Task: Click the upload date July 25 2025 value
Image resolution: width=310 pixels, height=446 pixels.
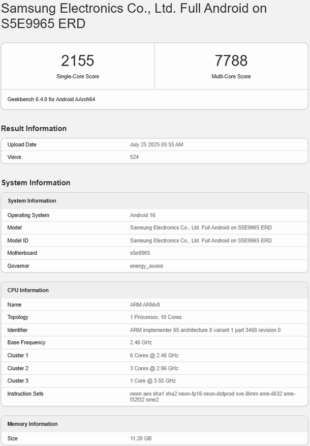Action: [x=157, y=145]
